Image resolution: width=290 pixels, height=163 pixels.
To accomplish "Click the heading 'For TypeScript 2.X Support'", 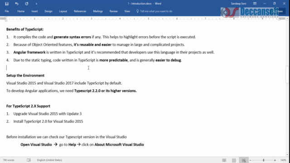I will [28, 106].
